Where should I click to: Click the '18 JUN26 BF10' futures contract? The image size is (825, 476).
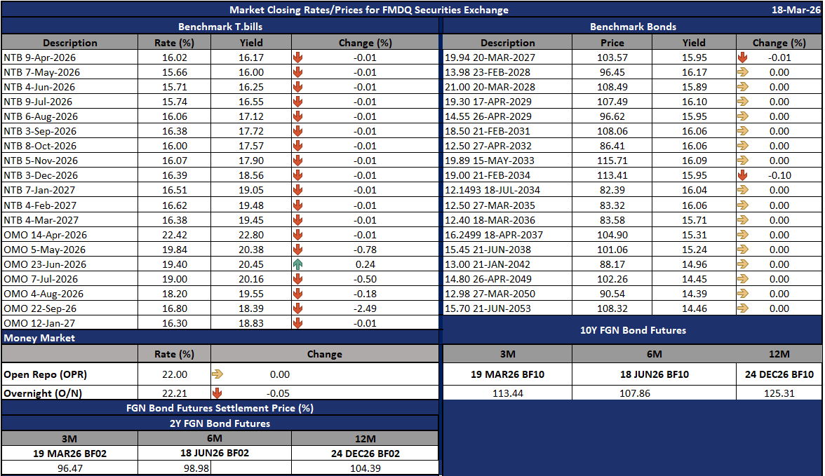click(654, 374)
